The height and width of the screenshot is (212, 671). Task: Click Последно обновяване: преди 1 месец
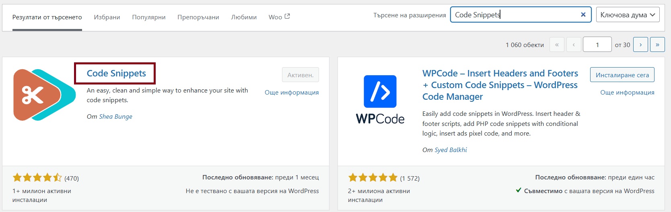coord(261,177)
